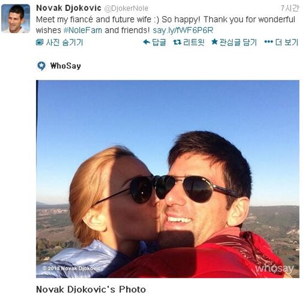Click the 리트윗 retweet button
Viewport: 303px width, 304px height.
point(189,42)
